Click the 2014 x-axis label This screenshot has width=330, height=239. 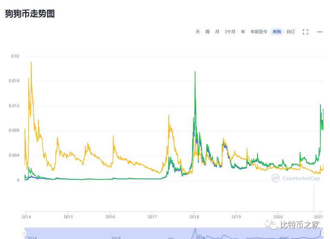(26, 217)
